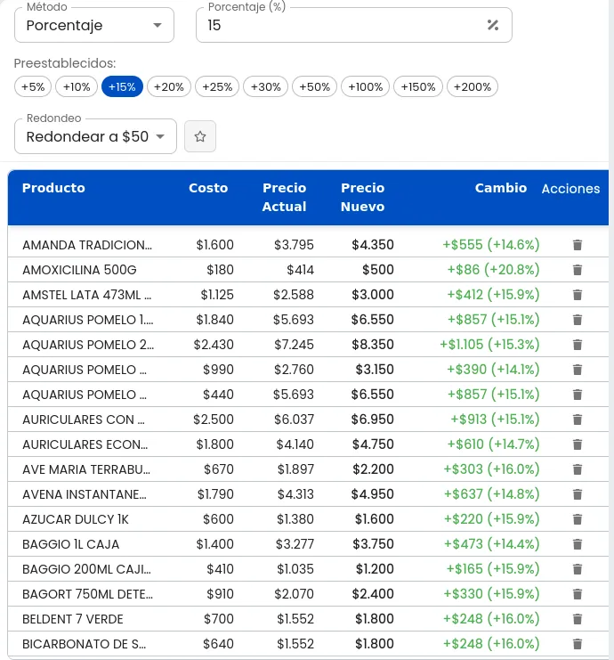Select the +200% preset
Screen dimensions: 614x660
pos(473,86)
